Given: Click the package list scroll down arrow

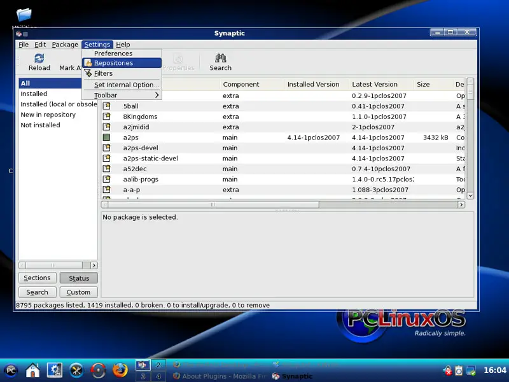Looking at the screenshot, I should 470,195.
